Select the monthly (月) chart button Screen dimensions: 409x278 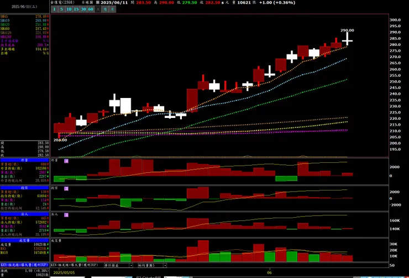(112, 9)
